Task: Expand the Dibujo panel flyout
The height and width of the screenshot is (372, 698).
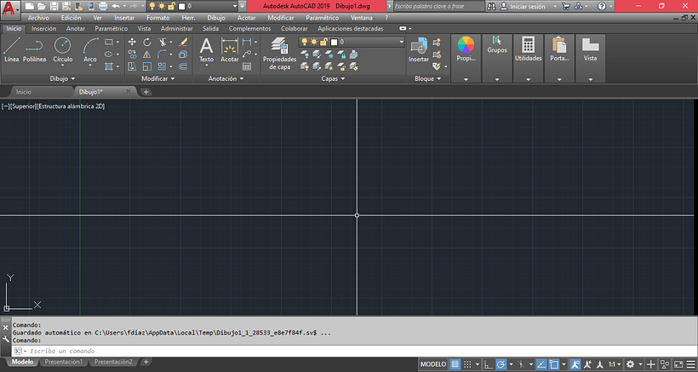Action: coord(63,78)
